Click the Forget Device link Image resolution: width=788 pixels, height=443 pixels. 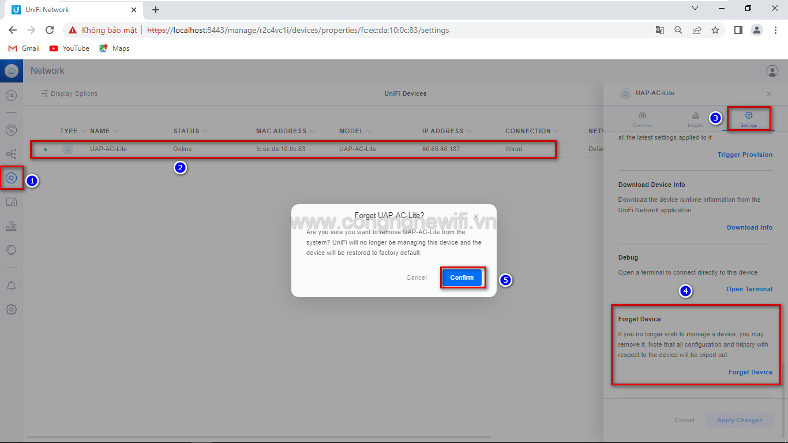point(750,372)
